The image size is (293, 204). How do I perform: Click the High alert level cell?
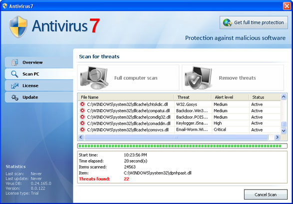[x=218, y=123]
